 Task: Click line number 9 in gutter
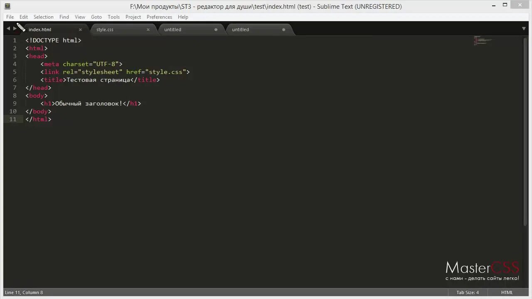click(x=15, y=103)
